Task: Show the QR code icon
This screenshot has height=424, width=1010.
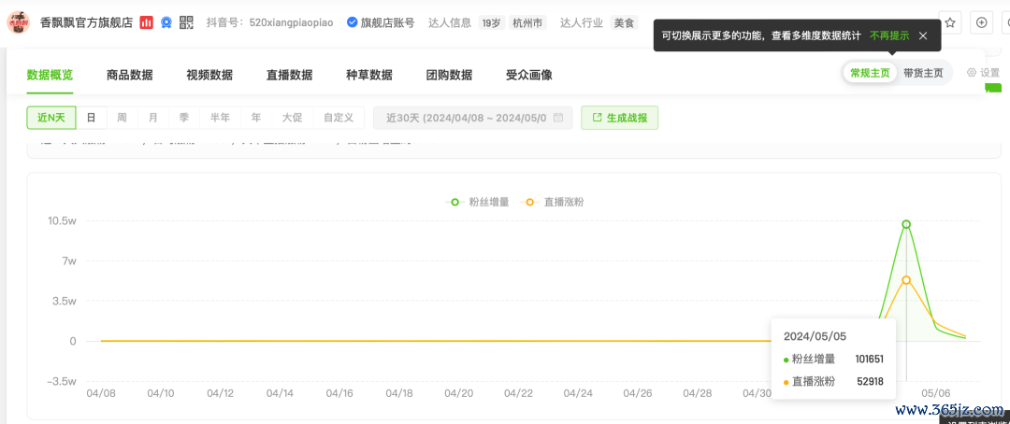Action: click(187, 22)
